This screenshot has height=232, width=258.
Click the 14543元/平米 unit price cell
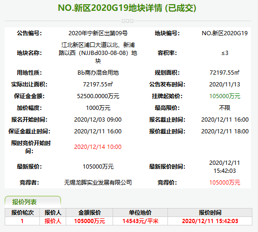click(140, 221)
